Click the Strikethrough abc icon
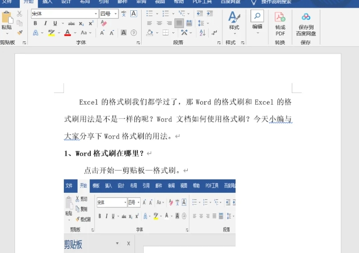Viewport: 359px width, 253px height. [71, 23]
